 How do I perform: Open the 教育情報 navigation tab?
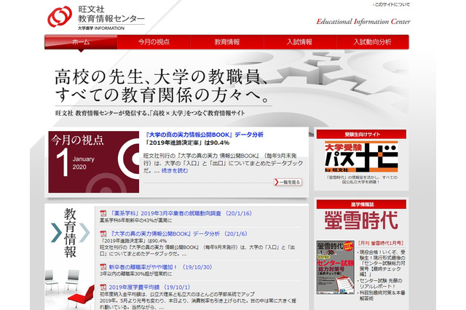226,42
